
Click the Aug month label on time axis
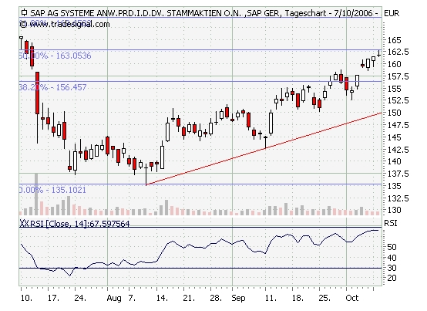[114, 299]
